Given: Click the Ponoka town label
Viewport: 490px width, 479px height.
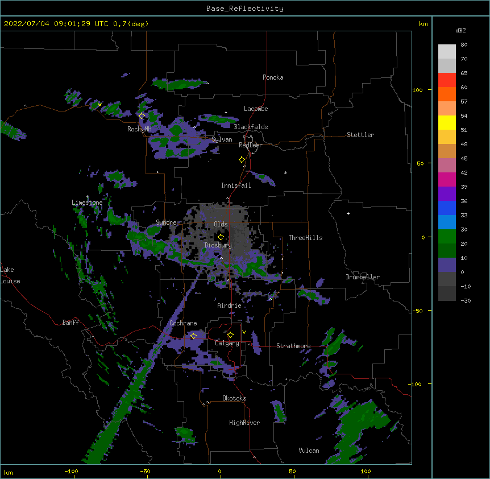Looking at the screenshot, I should tap(273, 77).
